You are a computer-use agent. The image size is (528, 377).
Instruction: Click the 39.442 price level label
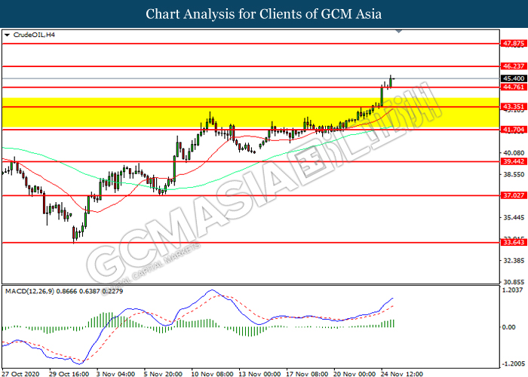click(513, 161)
